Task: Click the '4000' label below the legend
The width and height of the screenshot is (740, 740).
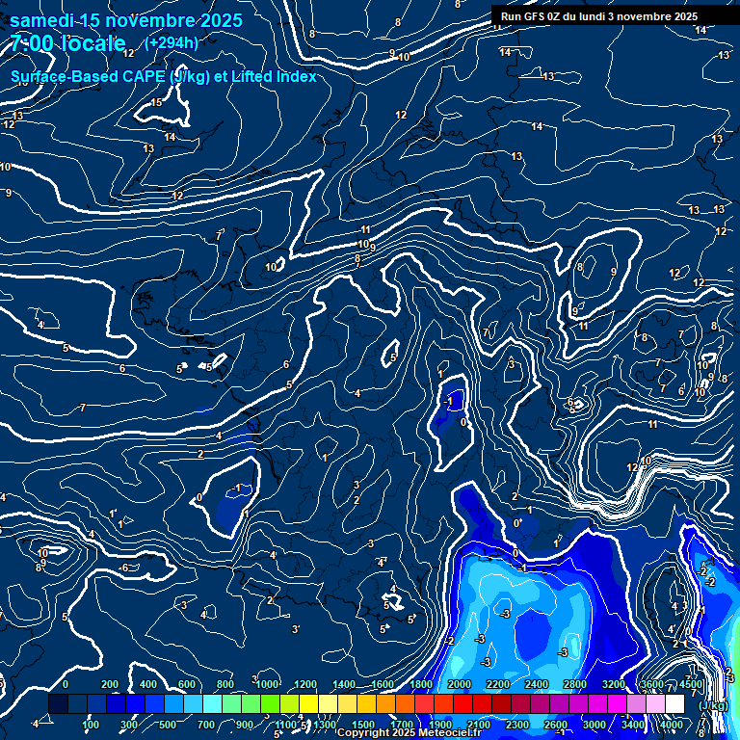Action: (x=672, y=725)
